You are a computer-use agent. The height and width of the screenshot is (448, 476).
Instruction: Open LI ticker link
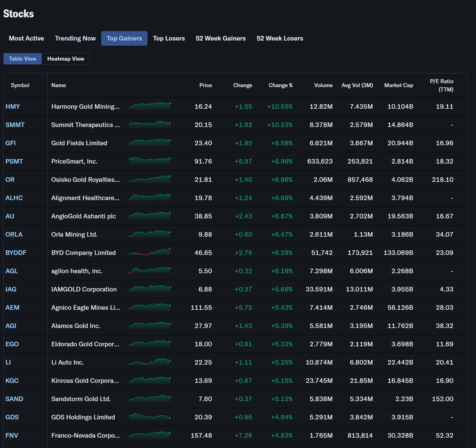coord(8,362)
